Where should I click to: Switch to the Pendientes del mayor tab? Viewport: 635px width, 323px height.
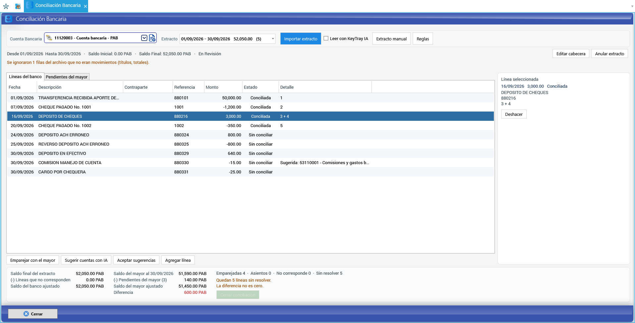(x=67, y=77)
